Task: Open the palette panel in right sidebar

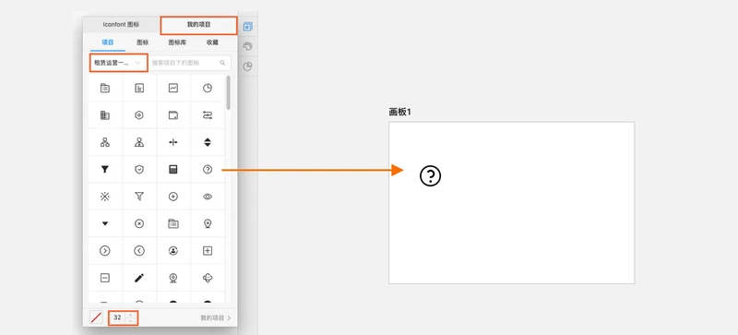Action: pyautogui.click(x=248, y=46)
